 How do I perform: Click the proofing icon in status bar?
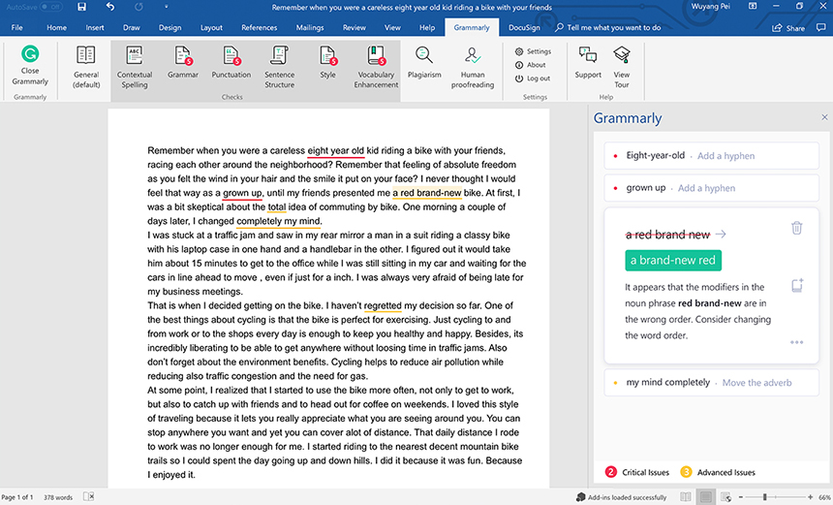88,497
